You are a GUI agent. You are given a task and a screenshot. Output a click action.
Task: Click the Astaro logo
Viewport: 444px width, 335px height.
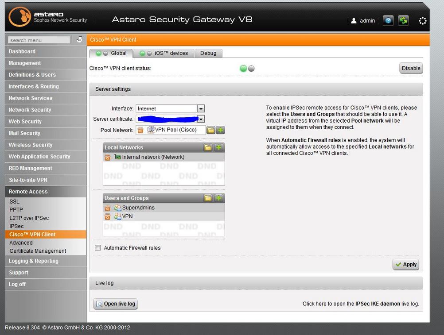[x=19, y=17]
